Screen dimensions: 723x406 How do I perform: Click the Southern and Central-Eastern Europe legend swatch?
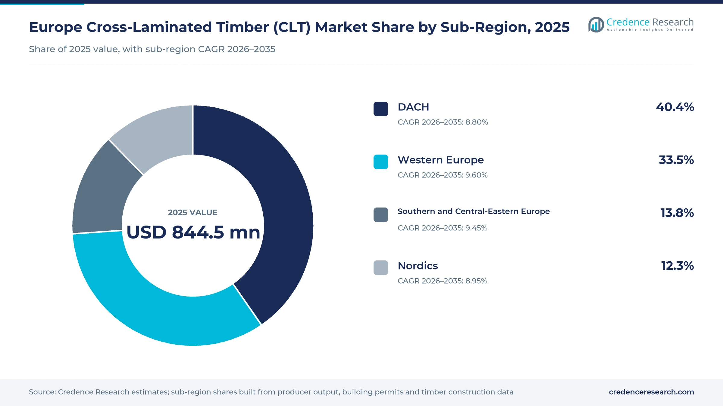(x=381, y=215)
